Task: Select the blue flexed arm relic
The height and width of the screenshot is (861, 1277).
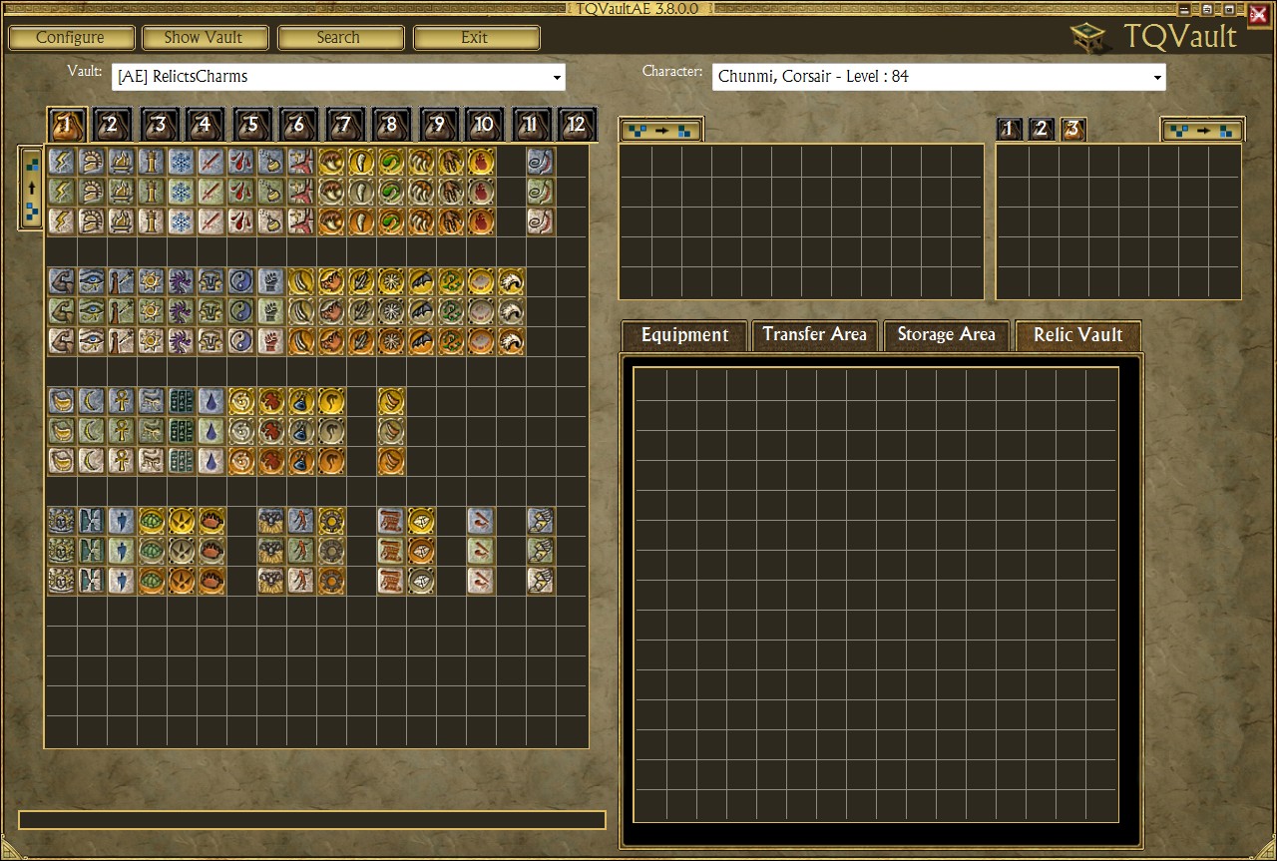Action: (x=62, y=281)
